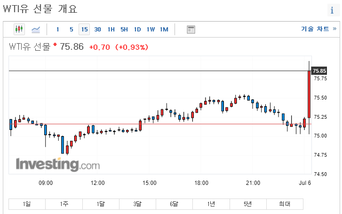Switch to the area line chart icon
The height and width of the screenshot is (214, 342).
pyautogui.click(x=36, y=30)
